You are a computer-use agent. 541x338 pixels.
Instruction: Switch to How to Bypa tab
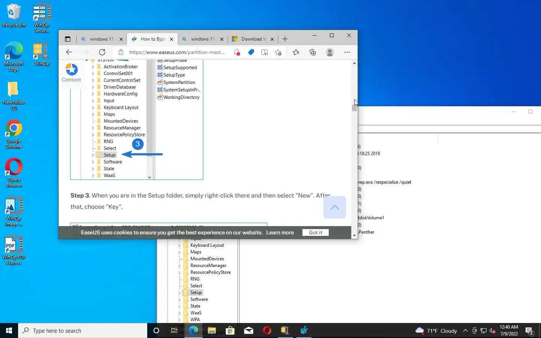pos(152,39)
